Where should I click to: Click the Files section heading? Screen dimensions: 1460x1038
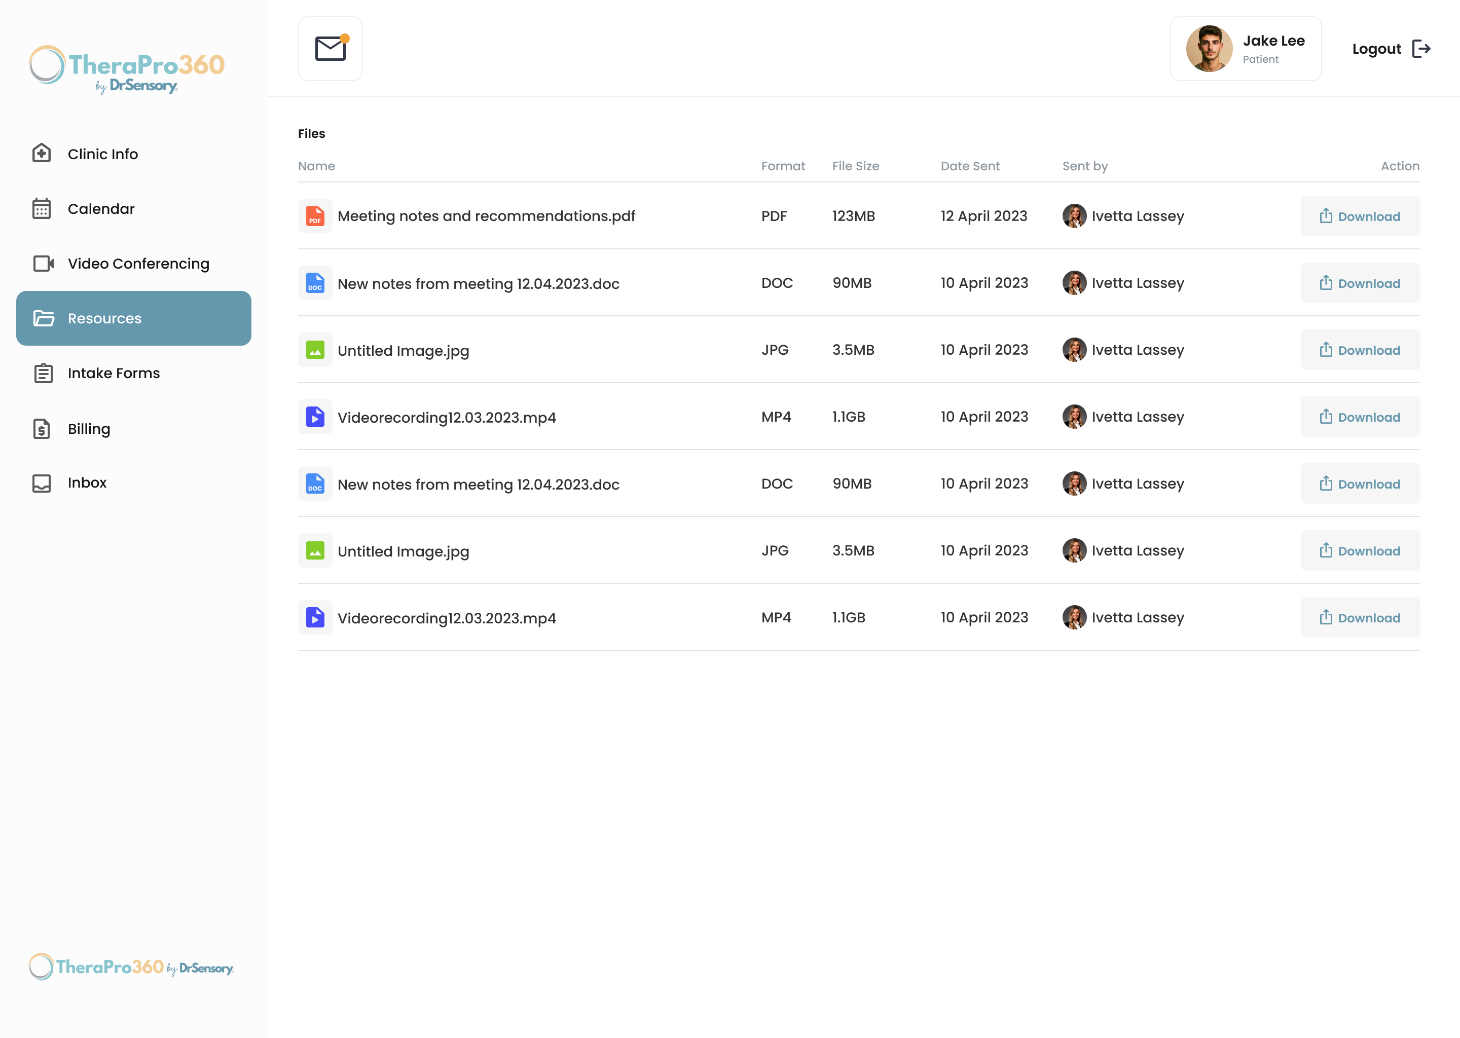point(311,134)
